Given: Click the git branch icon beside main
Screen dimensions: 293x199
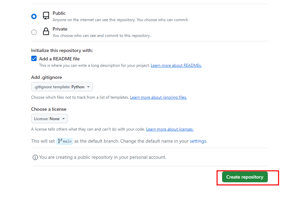Looking at the screenshot, I should click(60, 141).
